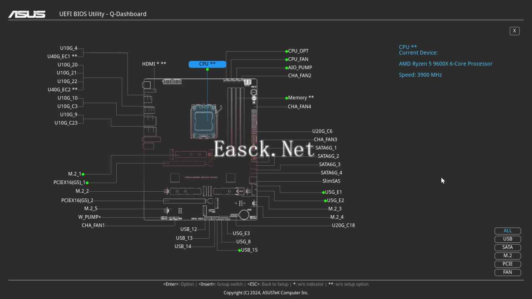Viewport: 532px width, 299px height.
Task: Choose the CPU_FAN header label
Action: [298, 59]
